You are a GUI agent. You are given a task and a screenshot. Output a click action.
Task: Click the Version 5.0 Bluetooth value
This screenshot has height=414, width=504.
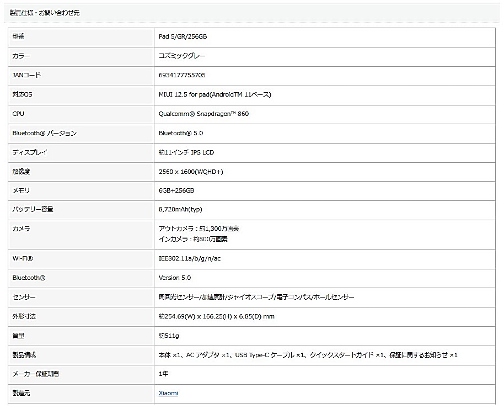(175, 278)
